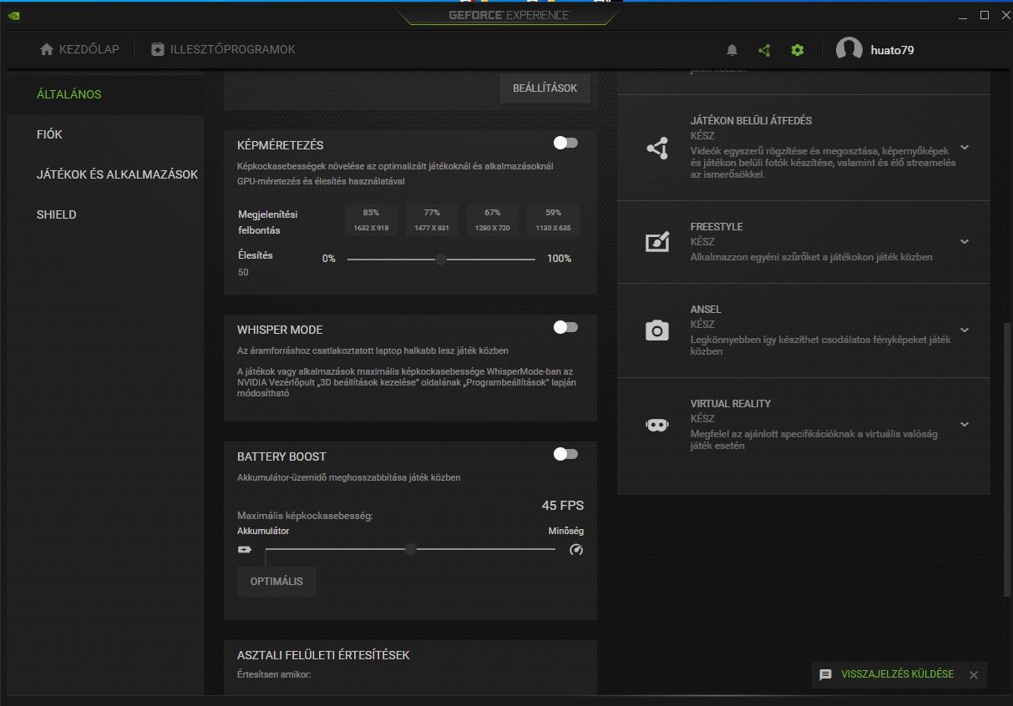This screenshot has width=1013, height=706.
Task: Click the 0% label of Élesítés slider
Action: (329, 259)
